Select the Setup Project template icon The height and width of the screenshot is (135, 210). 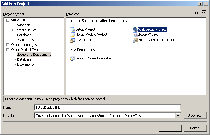[72, 30]
